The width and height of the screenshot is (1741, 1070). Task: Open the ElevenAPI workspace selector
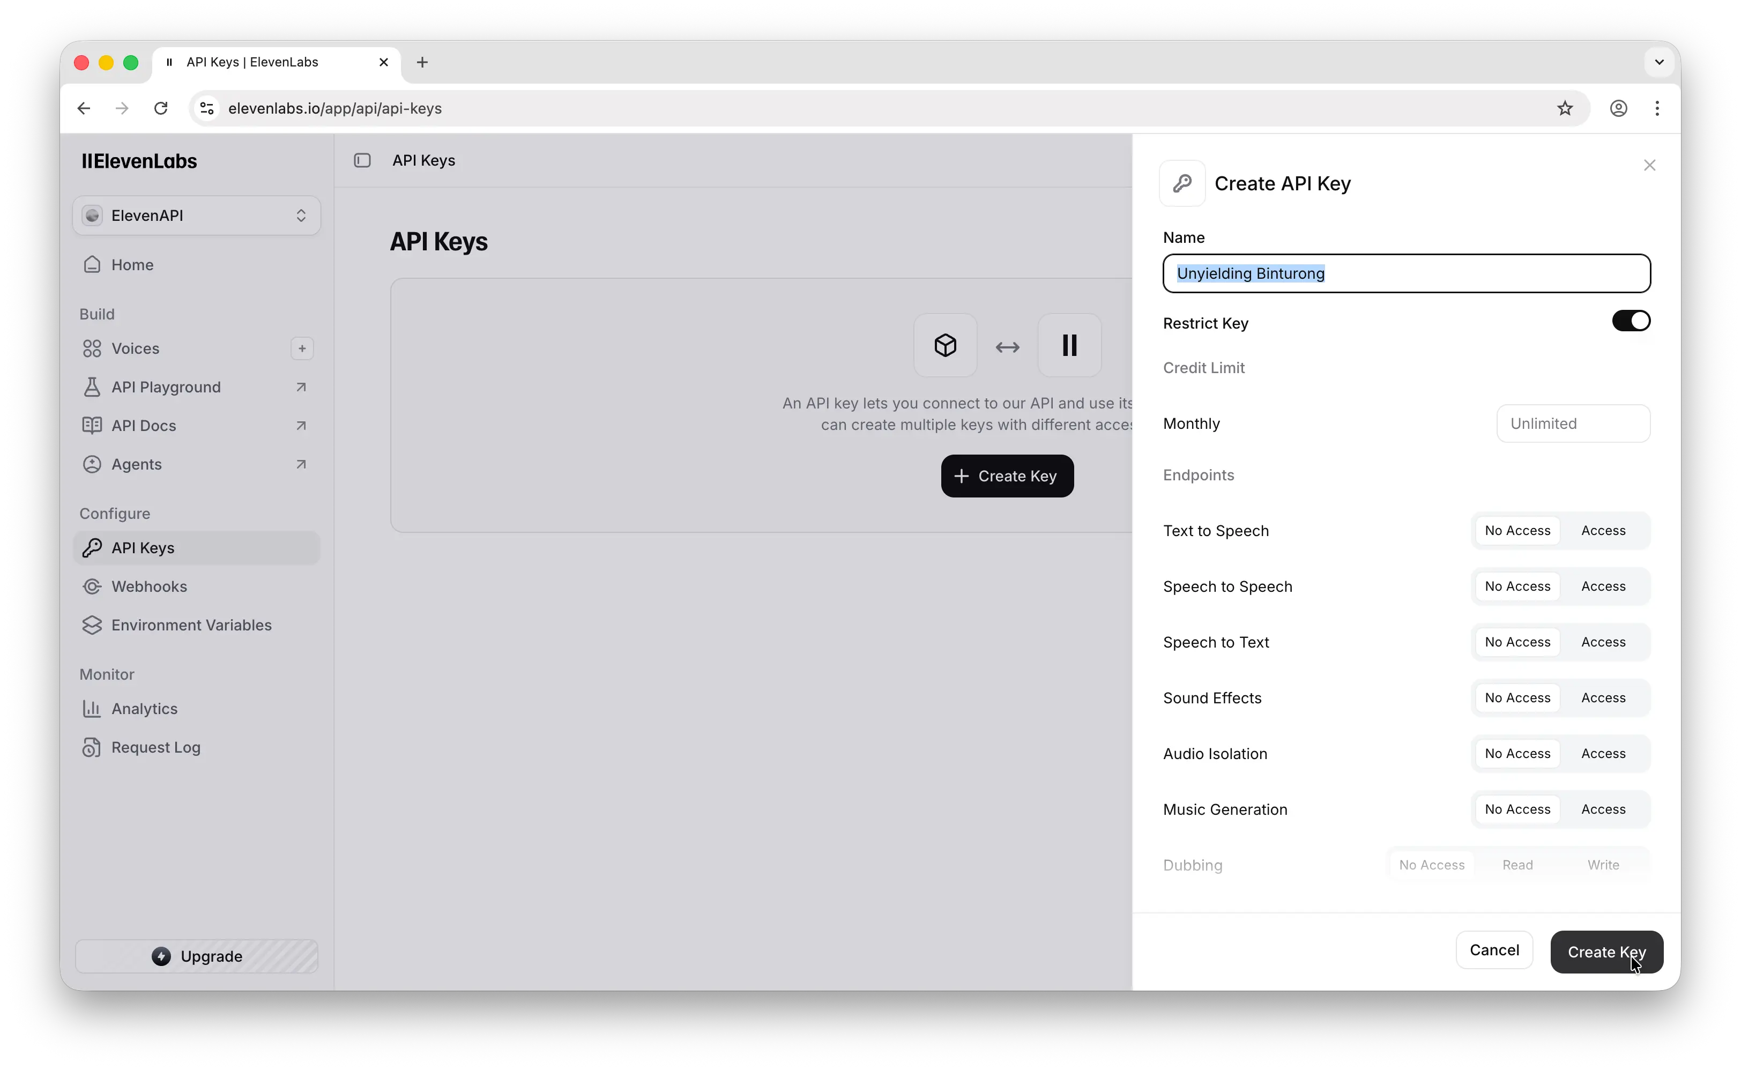(x=196, y=215)
